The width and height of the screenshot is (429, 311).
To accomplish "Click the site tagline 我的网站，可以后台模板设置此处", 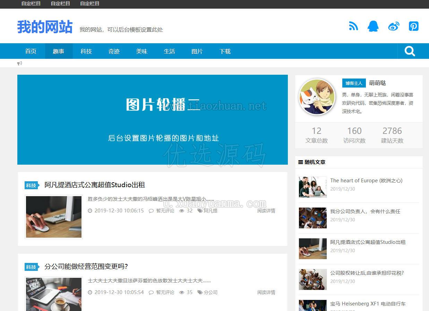I will click(121, 30).
